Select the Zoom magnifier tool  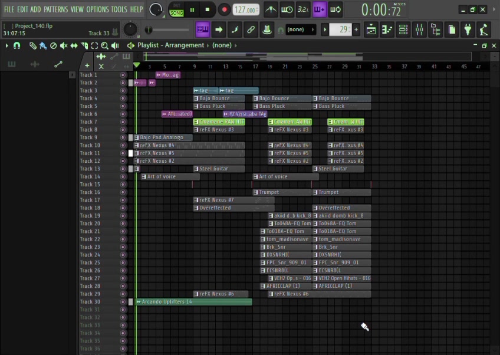[104, 45]
